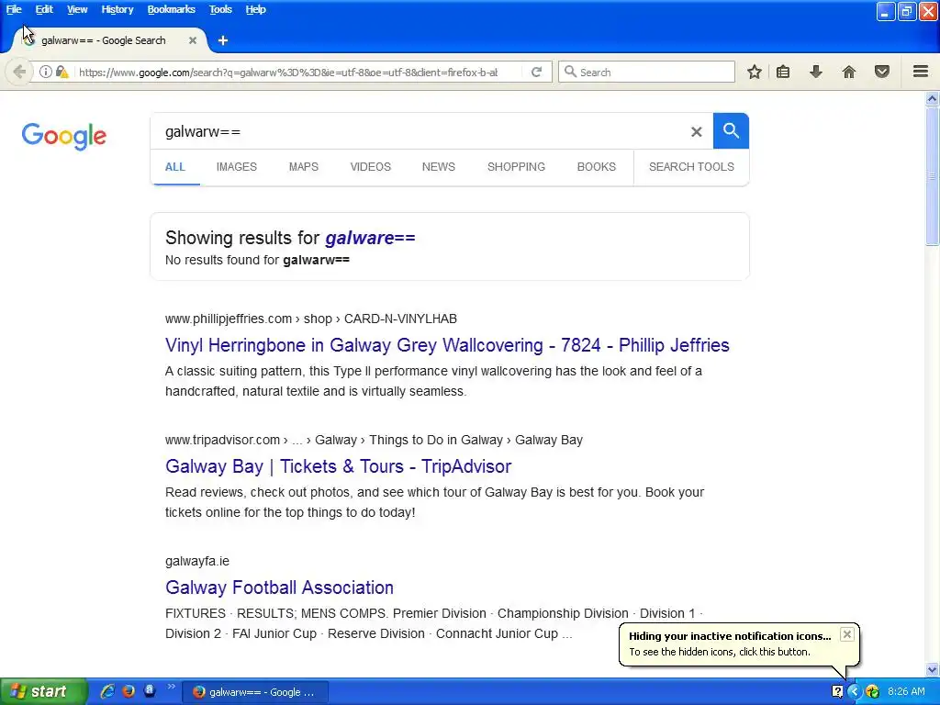Clear the Google search box with the X
Viewport: 940px width, 705px height.
[696, 131]
